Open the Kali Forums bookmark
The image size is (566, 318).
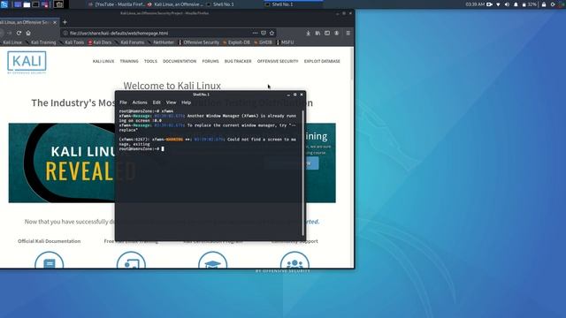click(x=130, y=42)
